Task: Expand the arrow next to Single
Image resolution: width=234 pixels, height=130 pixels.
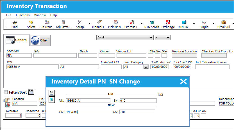Action: (x=213, y=24)
